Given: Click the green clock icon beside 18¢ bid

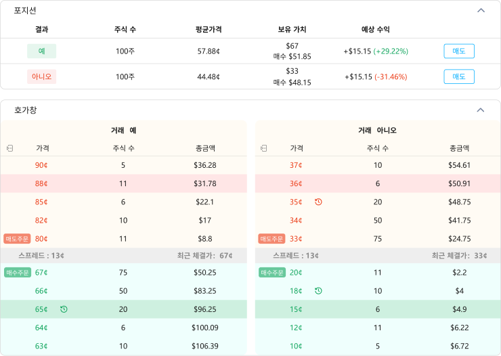Looking at the screenshot, I should [x=318, y=291].
